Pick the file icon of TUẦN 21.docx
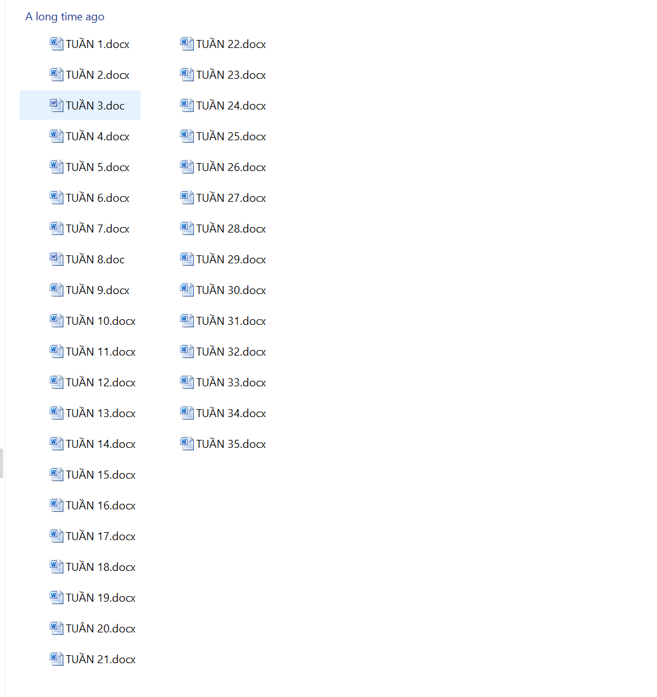The height and width of the screenshot is (697, 657). point(57,659)
